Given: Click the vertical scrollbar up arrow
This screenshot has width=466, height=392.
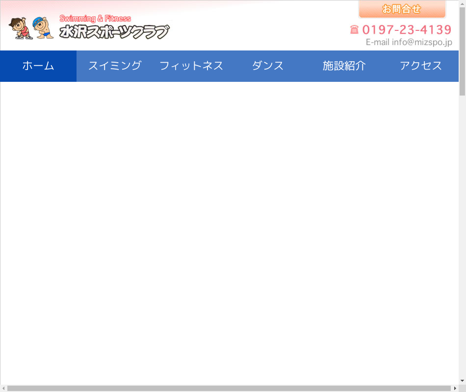Looking at the screenshot, I should [462, 4].
